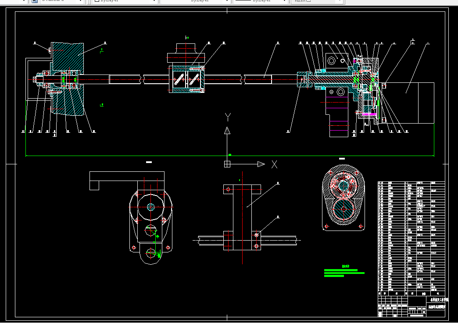Click the green technical requirements text block
Image resolution: width=458 pixels, height=323 pixels.
tap(343, 273)
